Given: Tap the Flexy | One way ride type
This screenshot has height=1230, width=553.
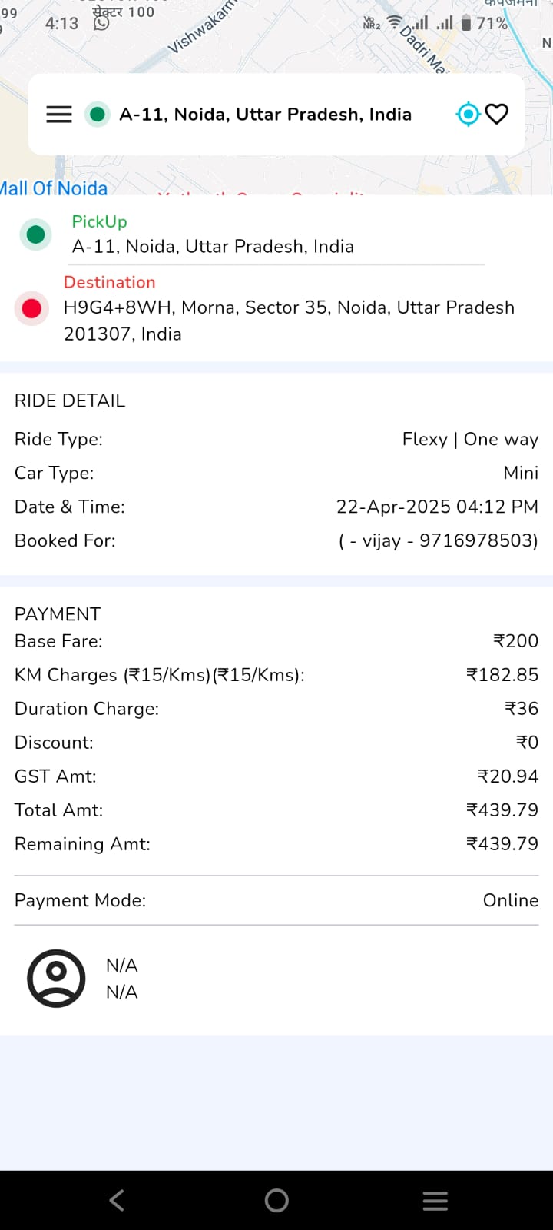Looking at the screenshot, I should pos(470,440).
